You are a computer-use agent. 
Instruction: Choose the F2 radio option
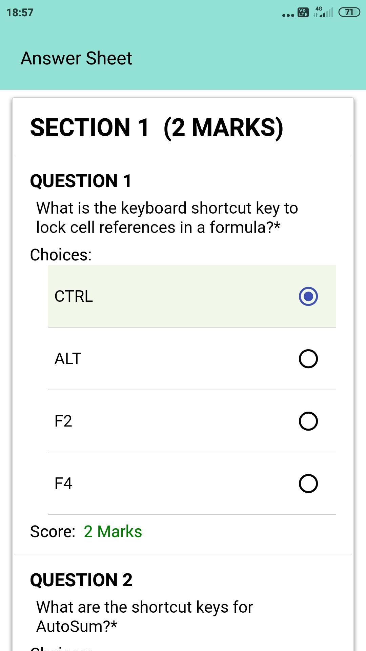(308, 421)
